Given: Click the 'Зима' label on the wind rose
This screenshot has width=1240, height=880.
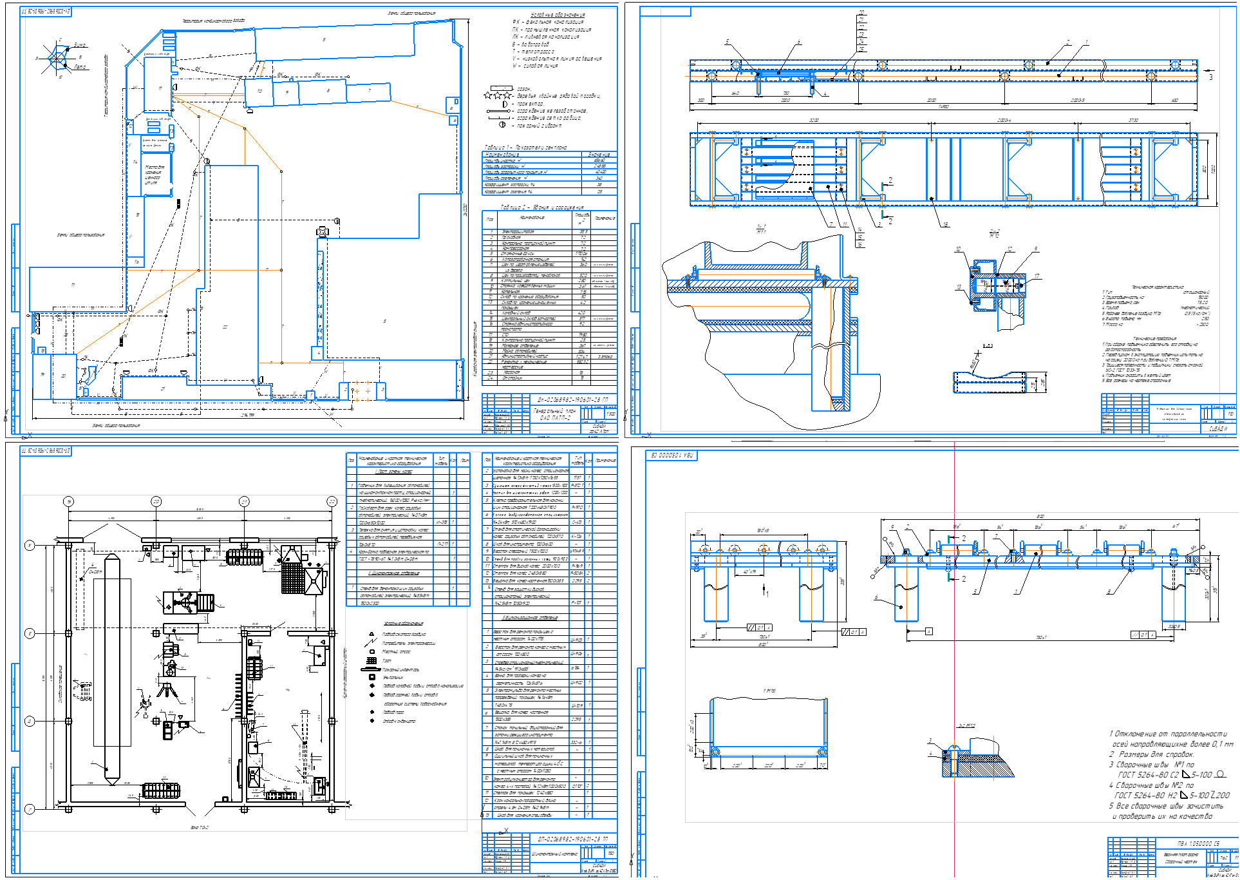Looking at the screenshot, I should point(80,45).
